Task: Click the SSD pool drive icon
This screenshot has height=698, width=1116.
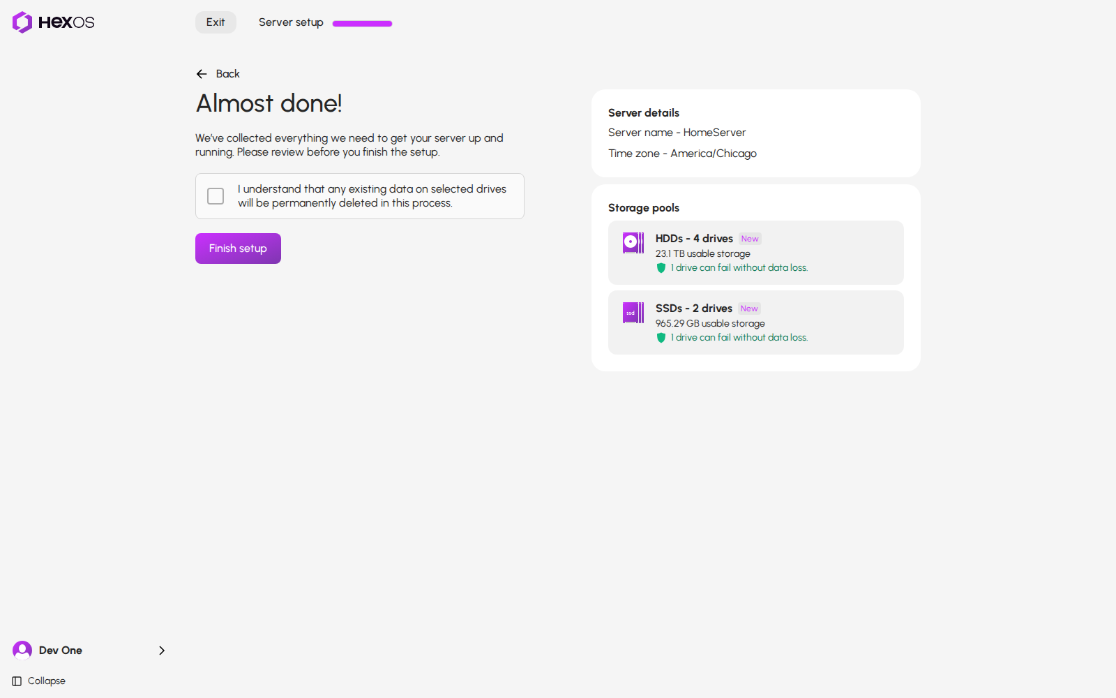Action: [633, 313]
